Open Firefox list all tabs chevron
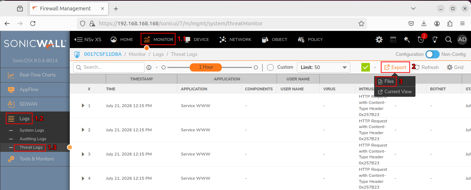The height and width of the screenshot is (190, 471). 413,9
